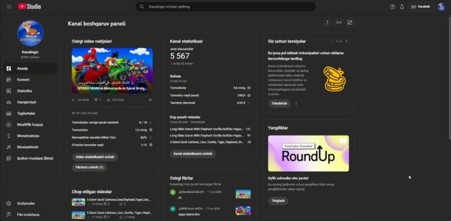This screenshot has height=221, width=451.
Task: Click info icon next to 9,6 ming
Action: tap(249, 88)
